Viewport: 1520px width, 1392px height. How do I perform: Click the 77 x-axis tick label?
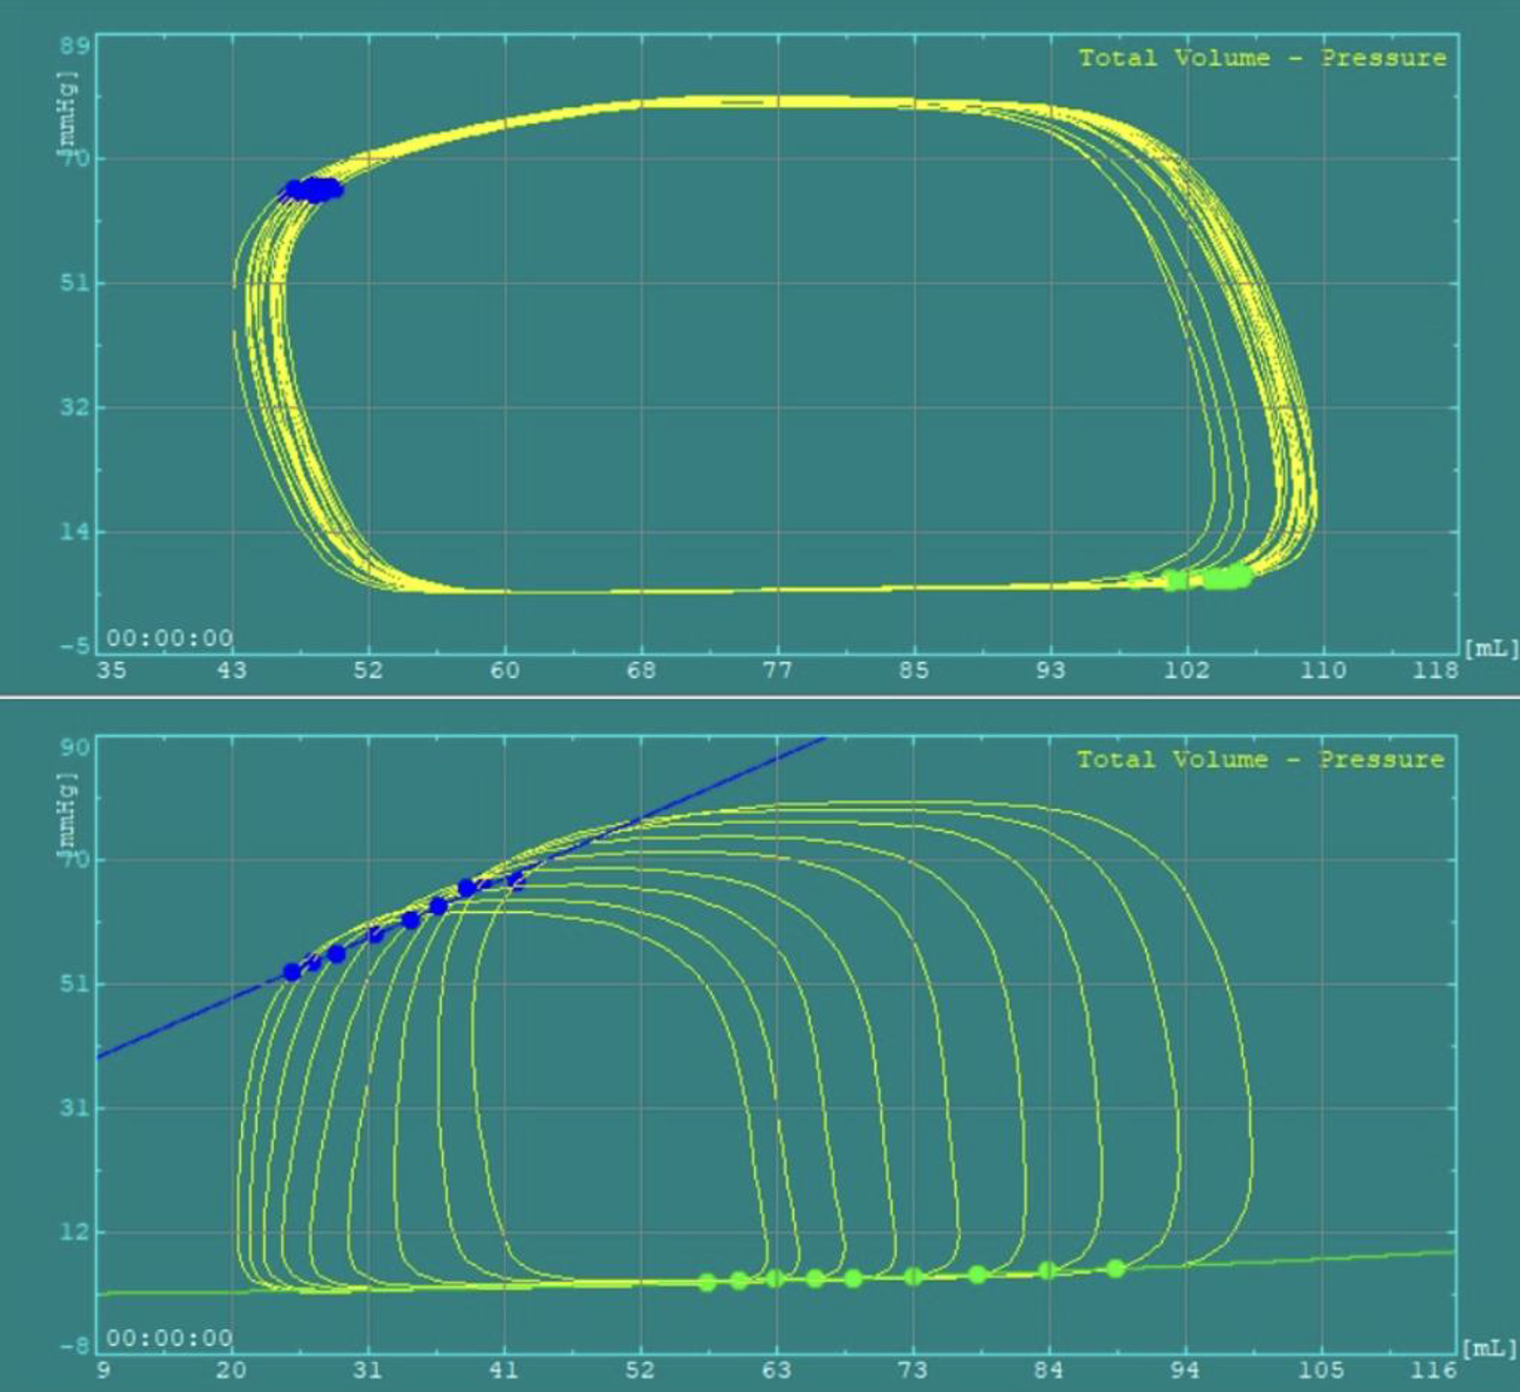click(778, 671)
